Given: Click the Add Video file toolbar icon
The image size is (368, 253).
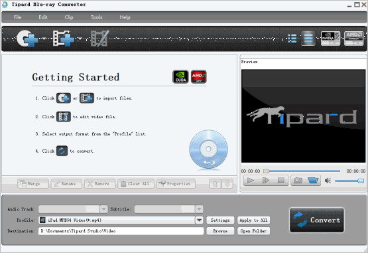Looking at the screenshot, I should [64, 39].
